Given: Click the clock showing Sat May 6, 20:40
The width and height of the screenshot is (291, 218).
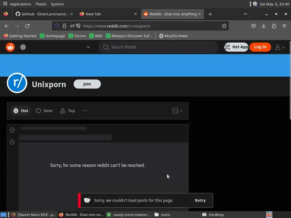Looking at the screenshot, I should [274, 4].
